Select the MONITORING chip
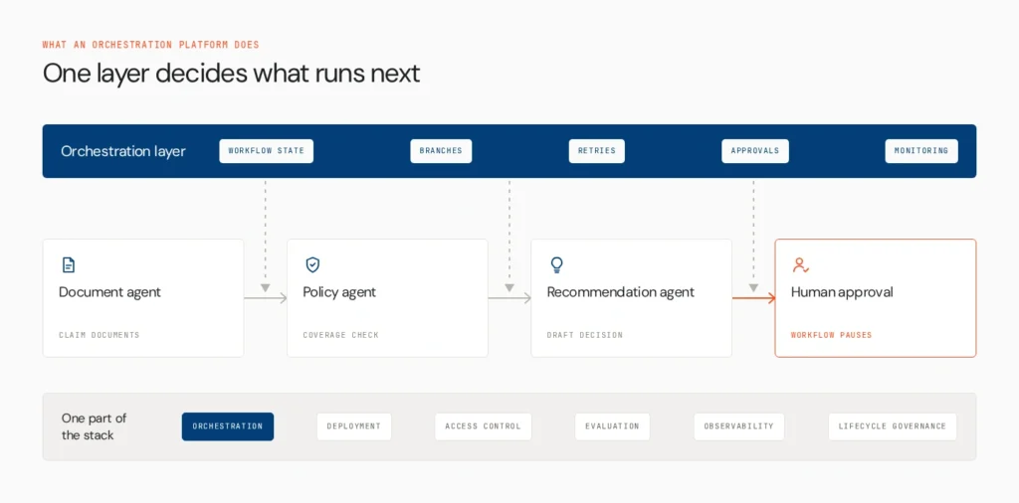 (921, 150)
